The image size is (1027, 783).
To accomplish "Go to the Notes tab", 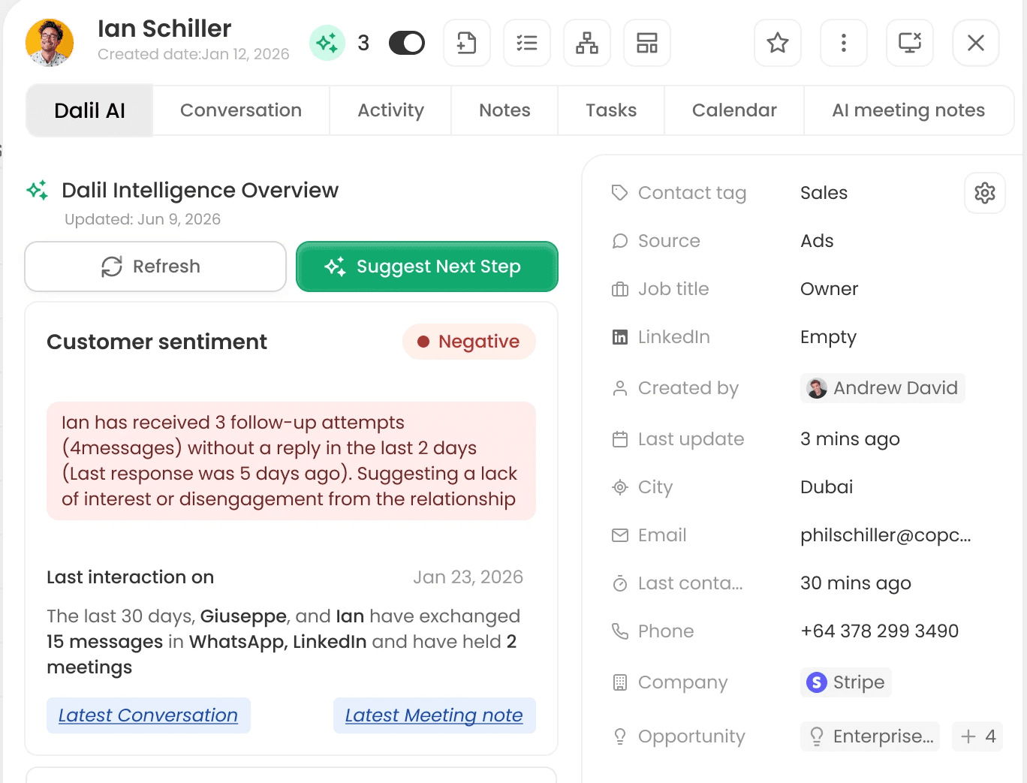I will click(504, 110).
